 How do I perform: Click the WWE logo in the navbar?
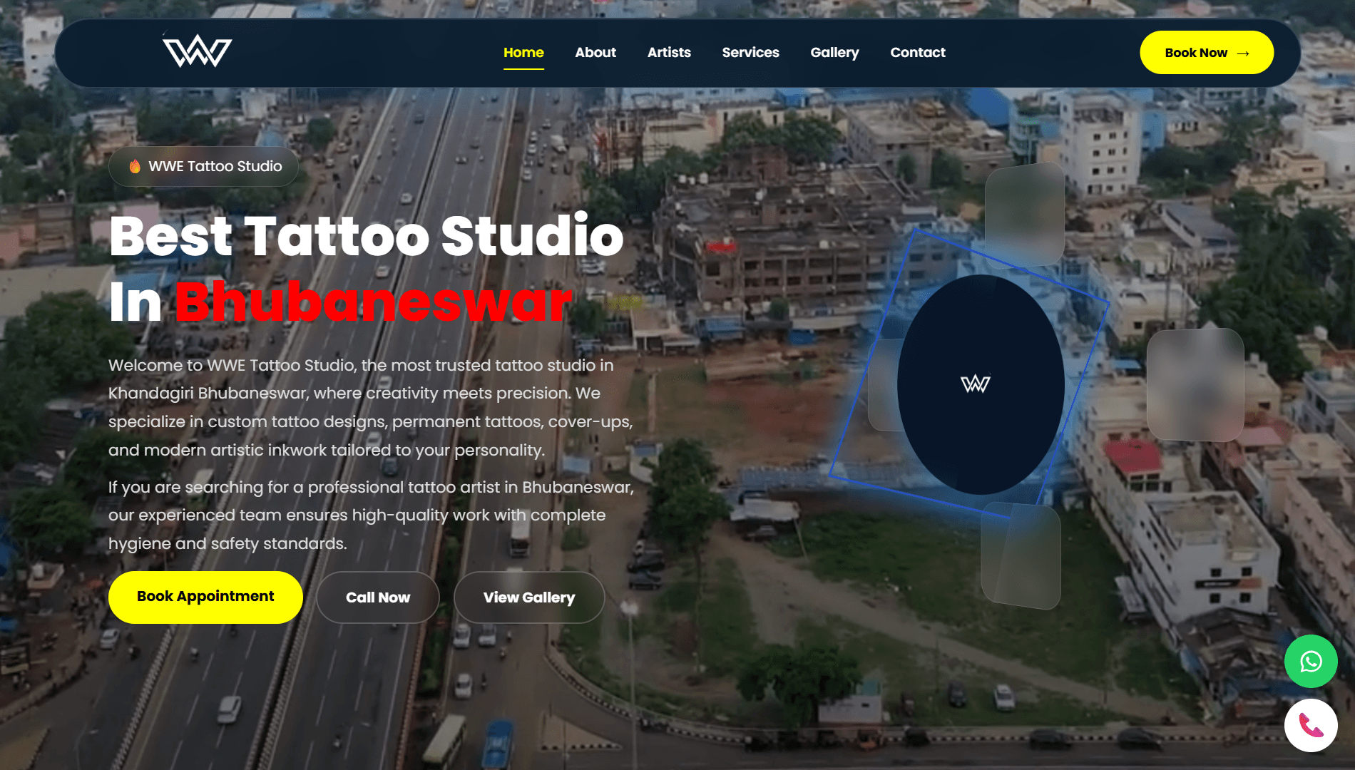click(198, 51)
